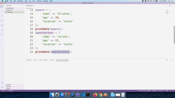
Task: Open QuickTime Player from the dock
Action: point(72,95)
